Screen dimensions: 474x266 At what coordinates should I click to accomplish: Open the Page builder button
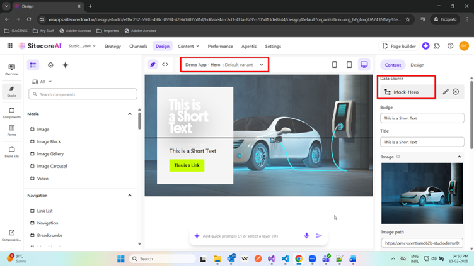(x=399, y=46)
